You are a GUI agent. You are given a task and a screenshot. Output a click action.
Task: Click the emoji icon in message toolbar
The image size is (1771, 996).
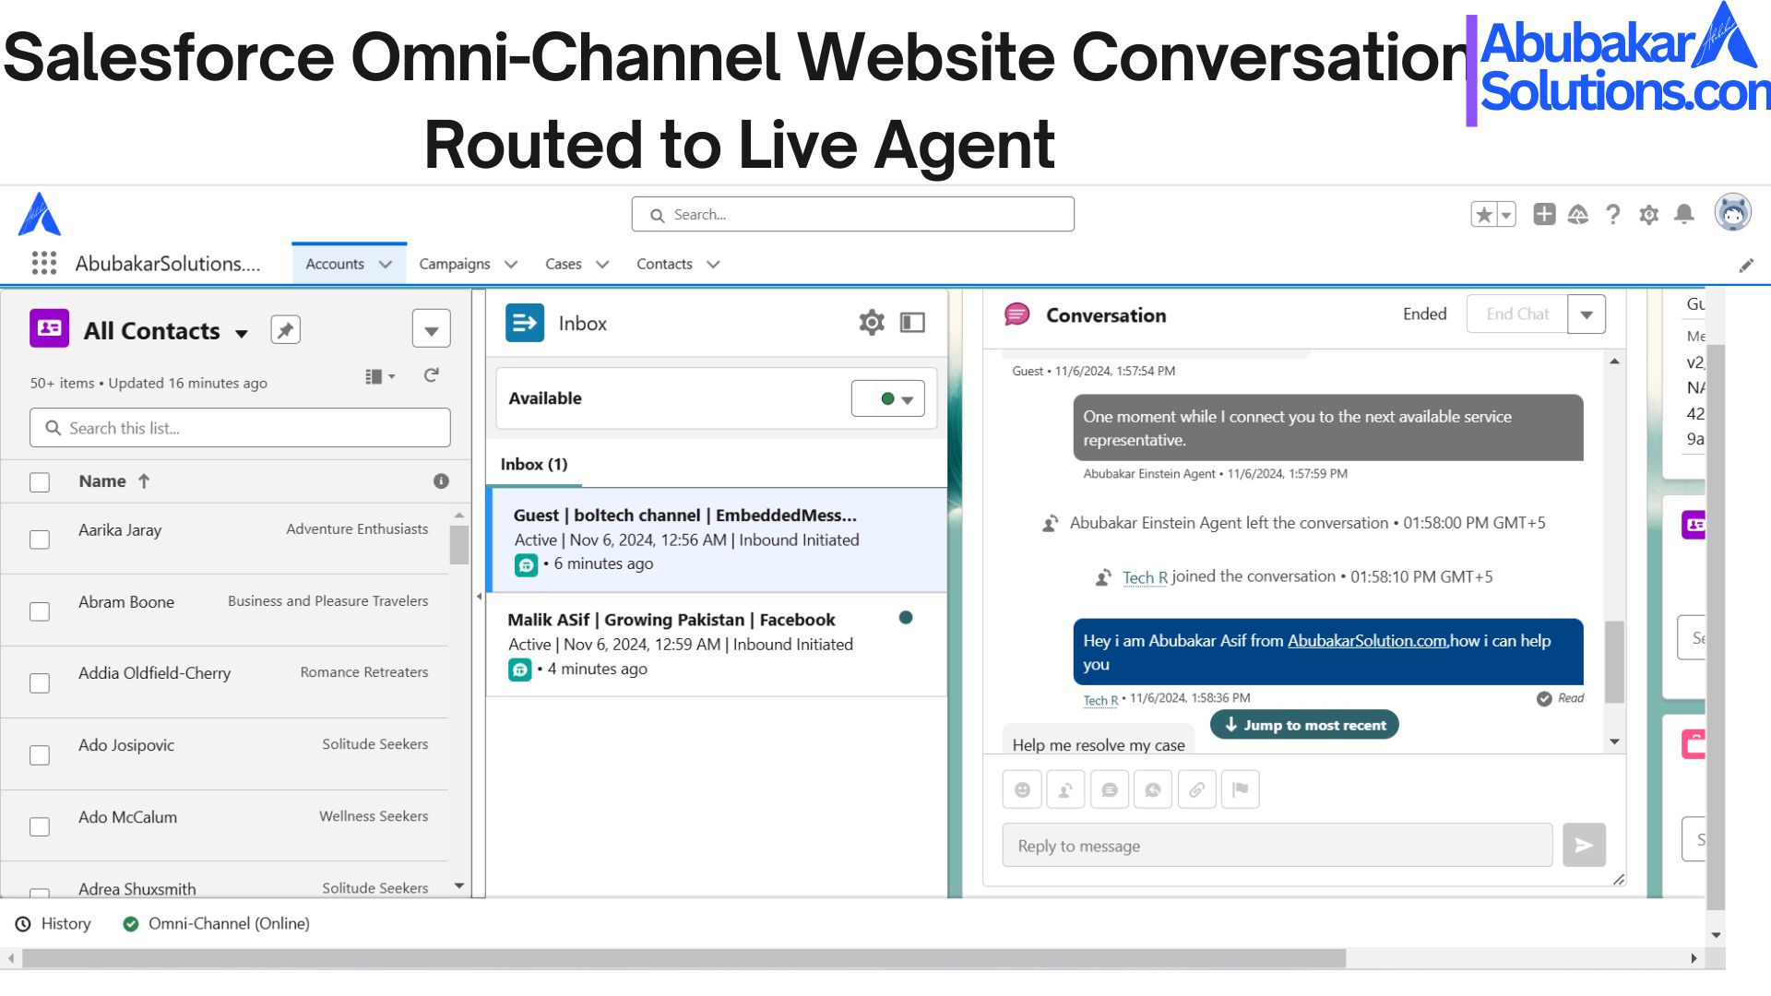pyautogui.click(x=1022, y=790)
